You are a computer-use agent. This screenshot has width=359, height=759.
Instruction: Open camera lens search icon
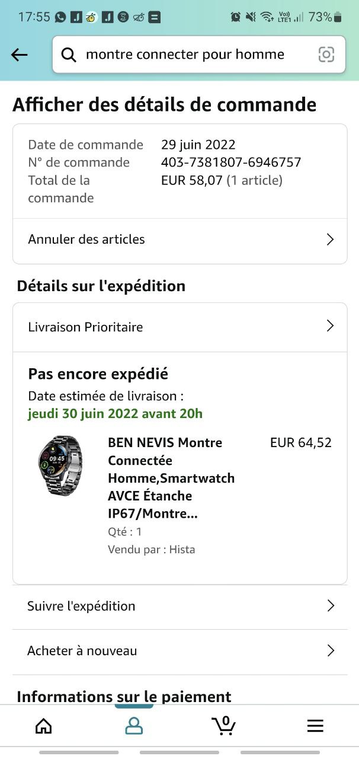(326, 55)
